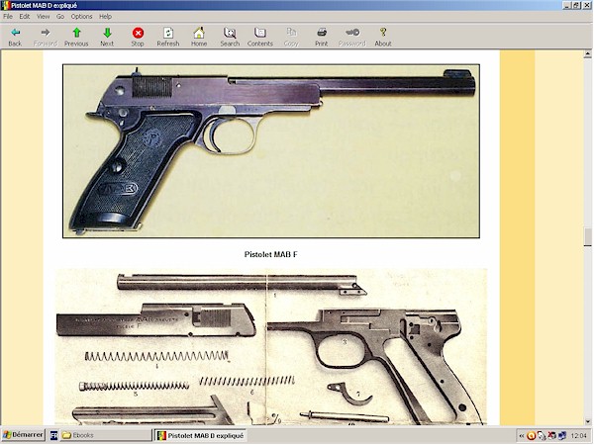Click the greyed Copy icon

(291, 38)
